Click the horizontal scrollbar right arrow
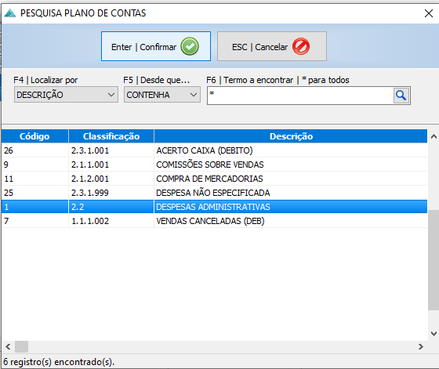 click(x=421, y=347)
